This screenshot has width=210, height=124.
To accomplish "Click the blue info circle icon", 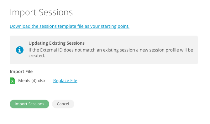I will click(x=20, y=50).
